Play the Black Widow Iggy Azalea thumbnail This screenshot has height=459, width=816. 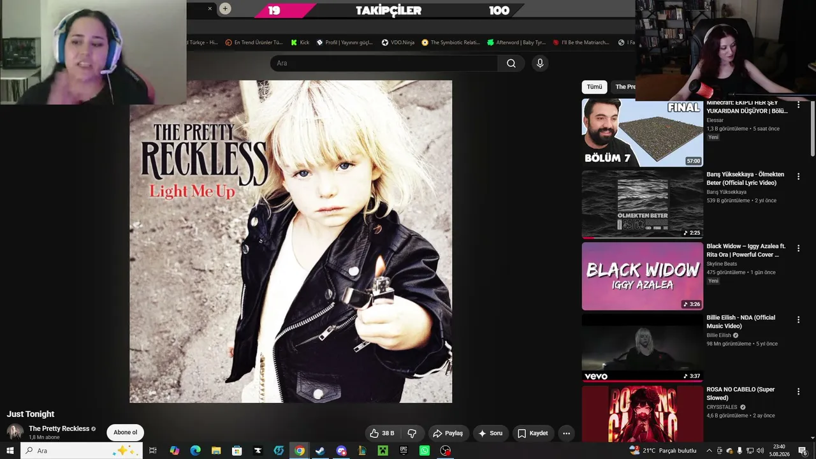pos(643,276)
